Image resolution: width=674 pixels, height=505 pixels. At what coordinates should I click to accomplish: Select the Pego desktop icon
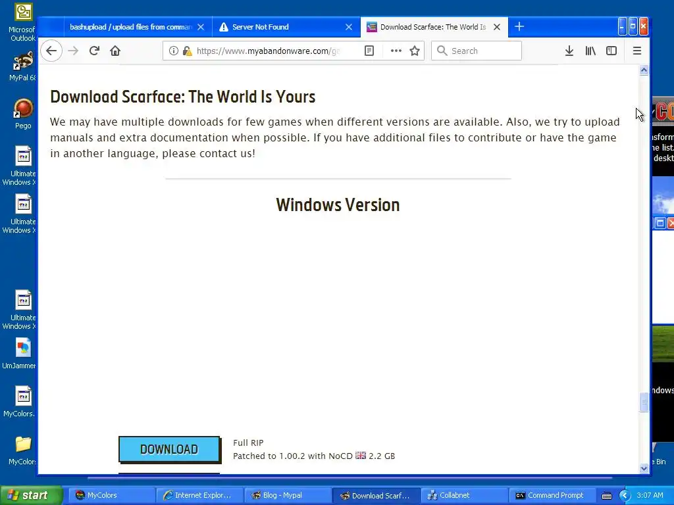click(x=23, y=114)
